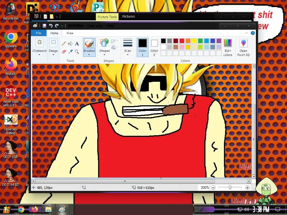Viewport: 287px width, 215px height.
Task: Pick the red color swatch
Action: click(182, 41)
